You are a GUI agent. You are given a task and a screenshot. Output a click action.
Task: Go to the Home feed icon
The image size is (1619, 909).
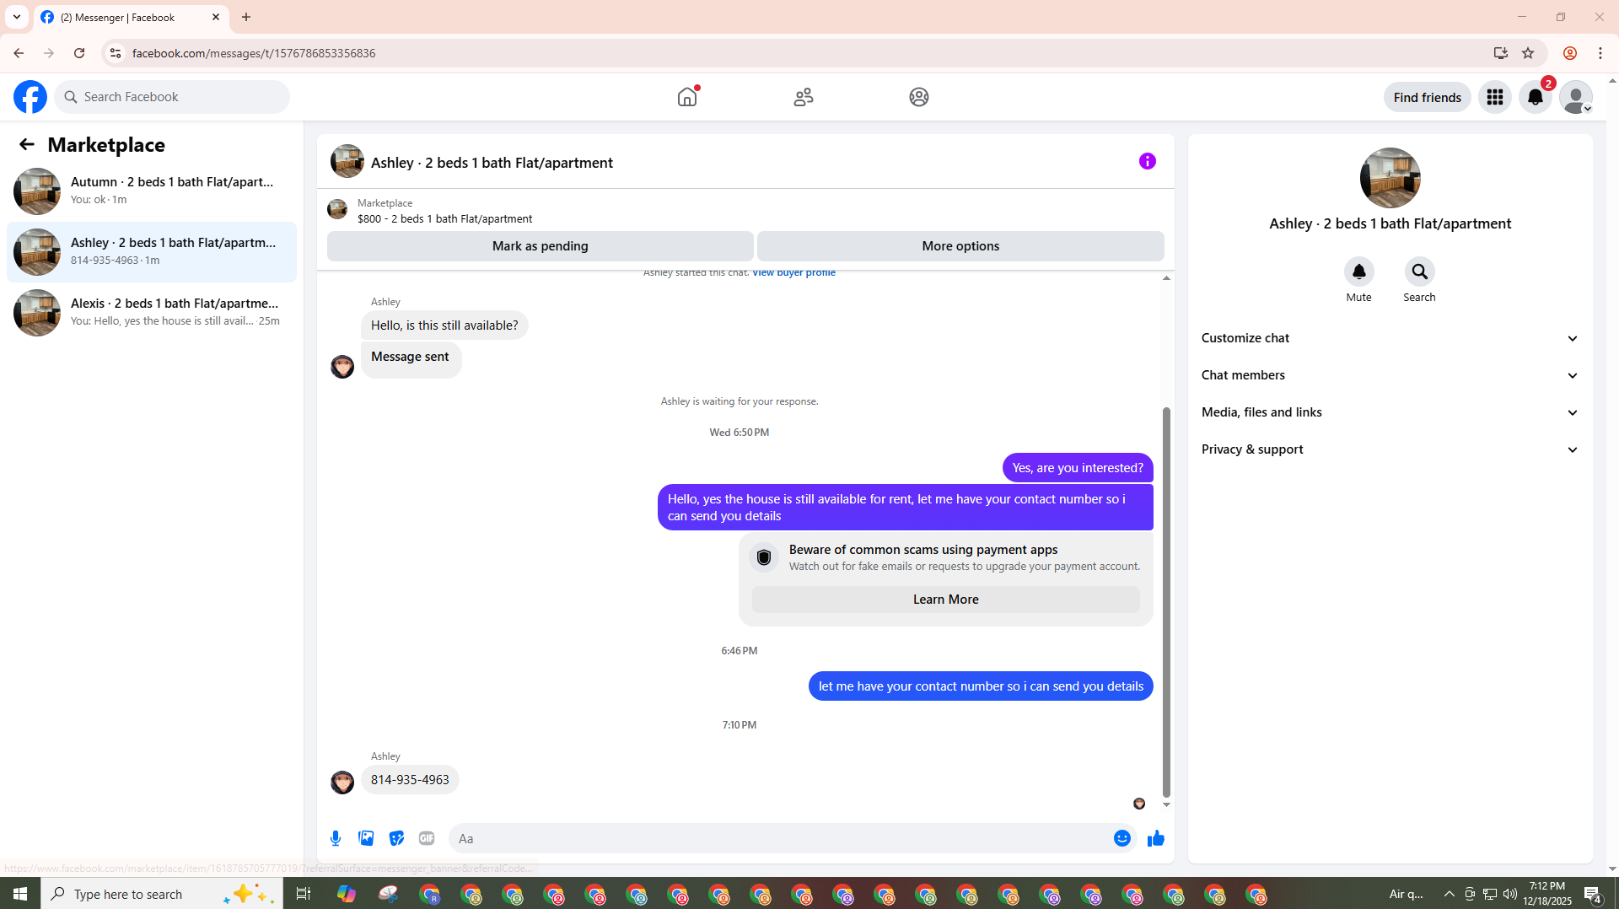tap(687, 97)
